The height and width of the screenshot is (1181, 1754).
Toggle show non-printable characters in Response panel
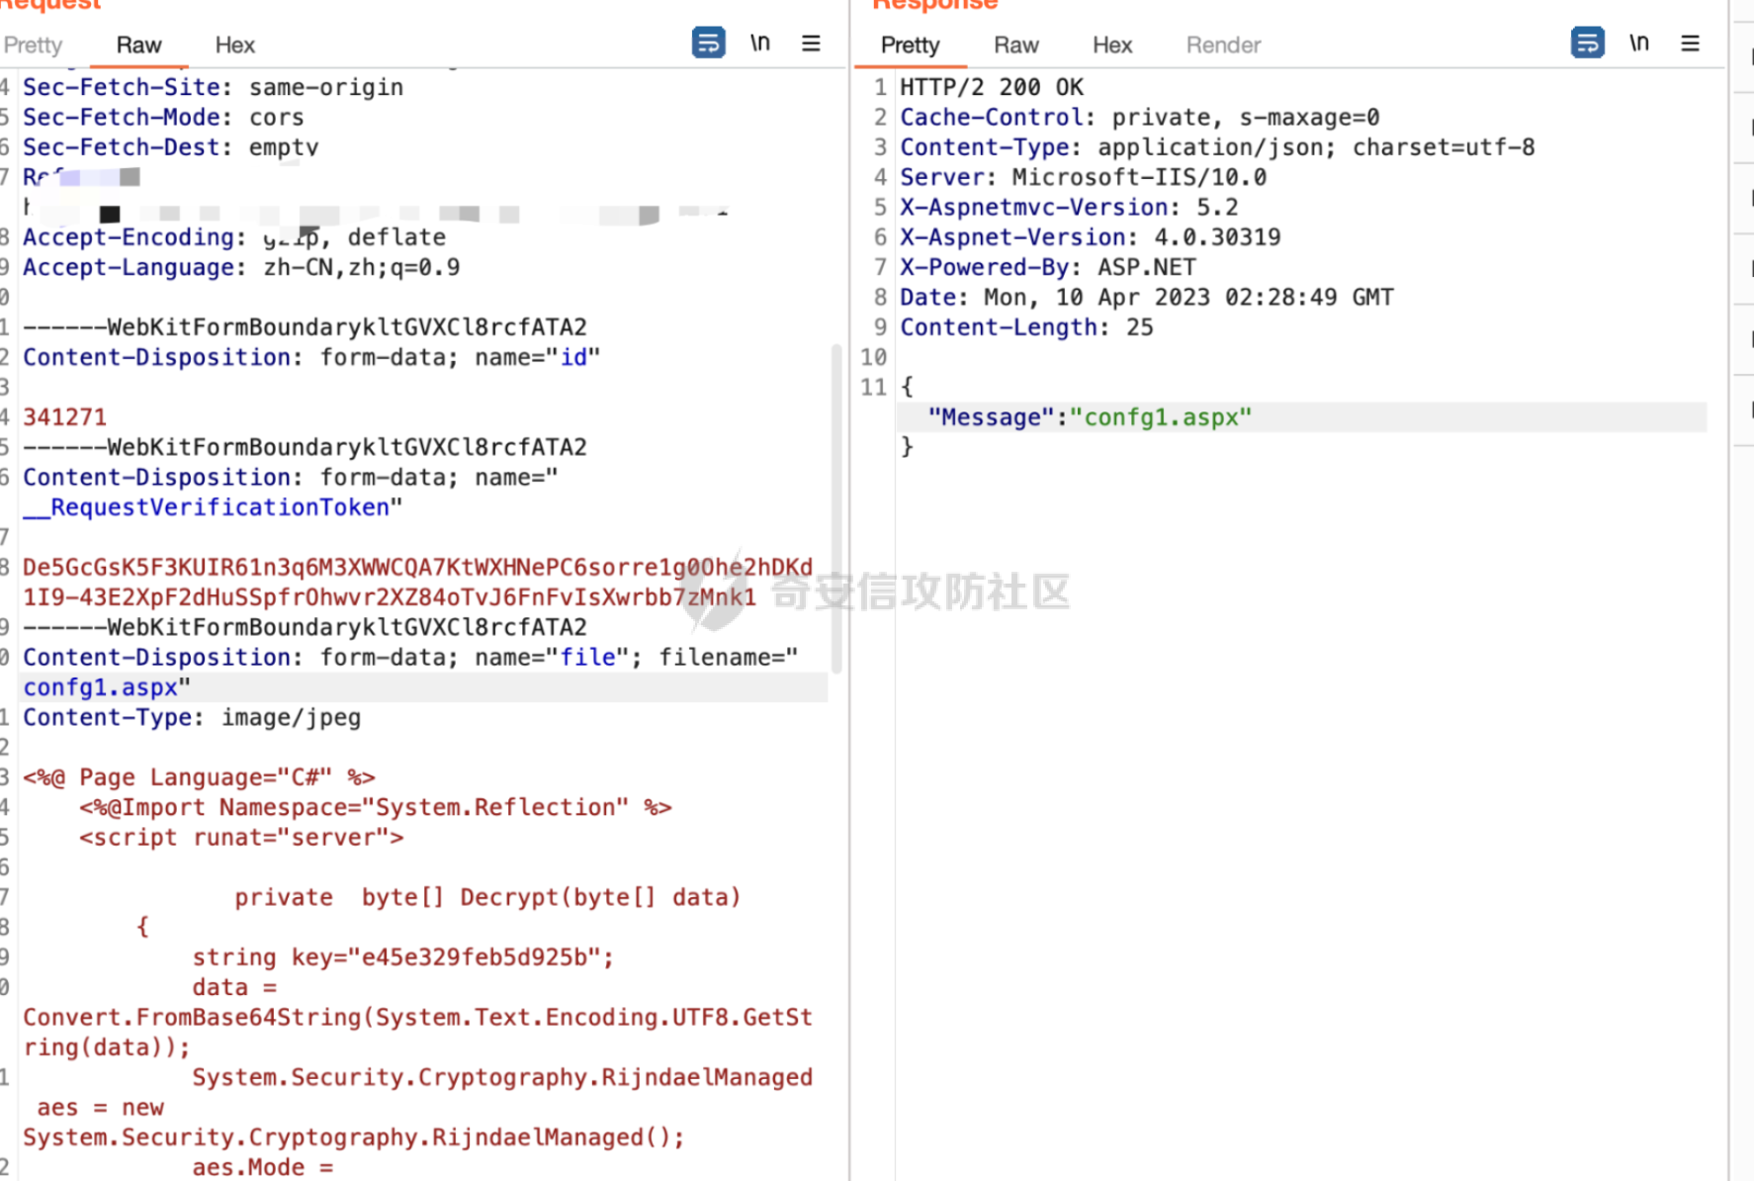[x=1638, y=43]
